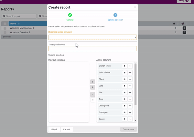Click the double right arrow button
The image size is (194, 137).
click(x=92, y=94)
